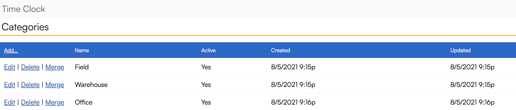Click Office row Updated timestamp

tap(472, 102)
